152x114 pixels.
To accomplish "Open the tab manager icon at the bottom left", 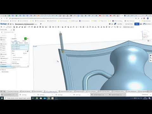I will coord(1,91).
